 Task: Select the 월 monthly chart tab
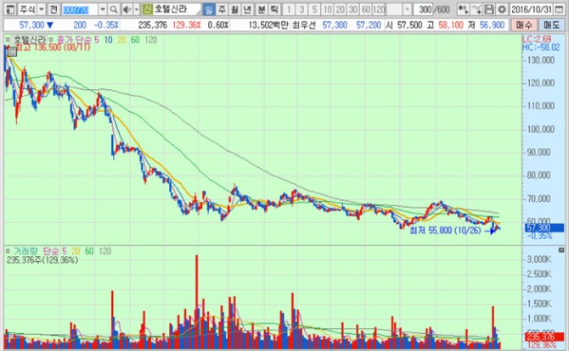click(234, 9)
